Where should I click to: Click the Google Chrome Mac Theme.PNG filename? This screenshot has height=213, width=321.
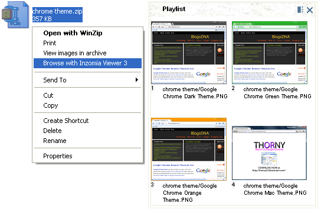pos(275,189)
